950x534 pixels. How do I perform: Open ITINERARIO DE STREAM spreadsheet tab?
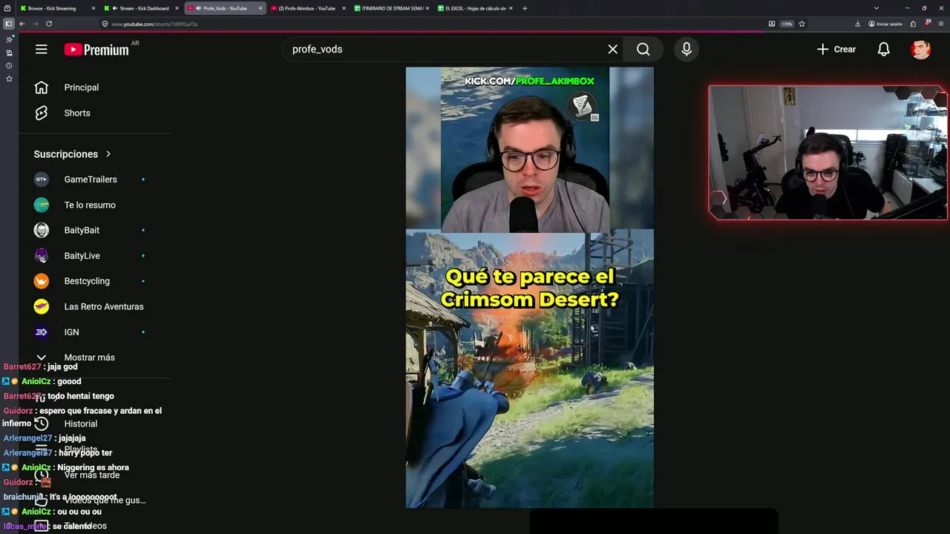(392, 8)
